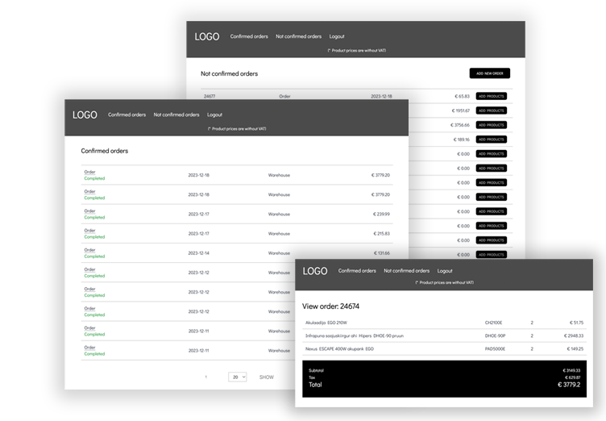The width and height of the screenshot is (606, 421).
Task: Open Confirmed orders menu in the View order window
Action: pyautogui.click(x=357, y=271)
